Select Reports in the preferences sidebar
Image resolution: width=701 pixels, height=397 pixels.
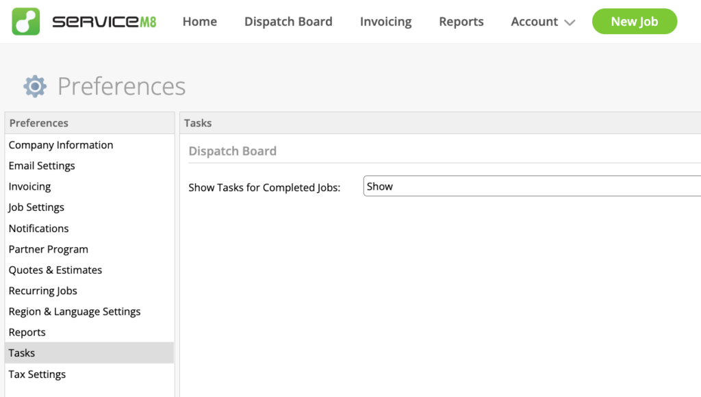pos(27,332)
